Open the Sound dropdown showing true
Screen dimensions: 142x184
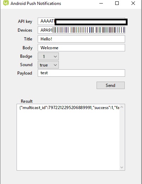pos(48,65)
